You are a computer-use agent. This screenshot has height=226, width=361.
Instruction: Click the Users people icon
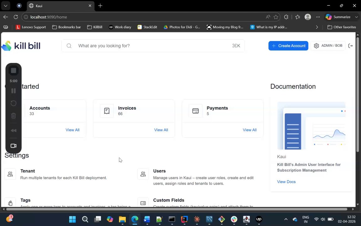tap(143, 174)
